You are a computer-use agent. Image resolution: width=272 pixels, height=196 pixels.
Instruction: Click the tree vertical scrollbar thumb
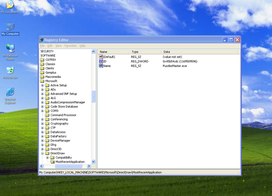pos(93,96)
